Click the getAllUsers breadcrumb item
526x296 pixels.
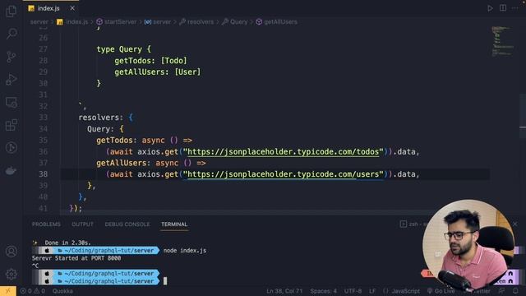point(277,22)
